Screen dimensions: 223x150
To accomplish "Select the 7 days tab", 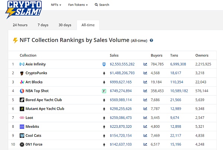I will [43, 25].
